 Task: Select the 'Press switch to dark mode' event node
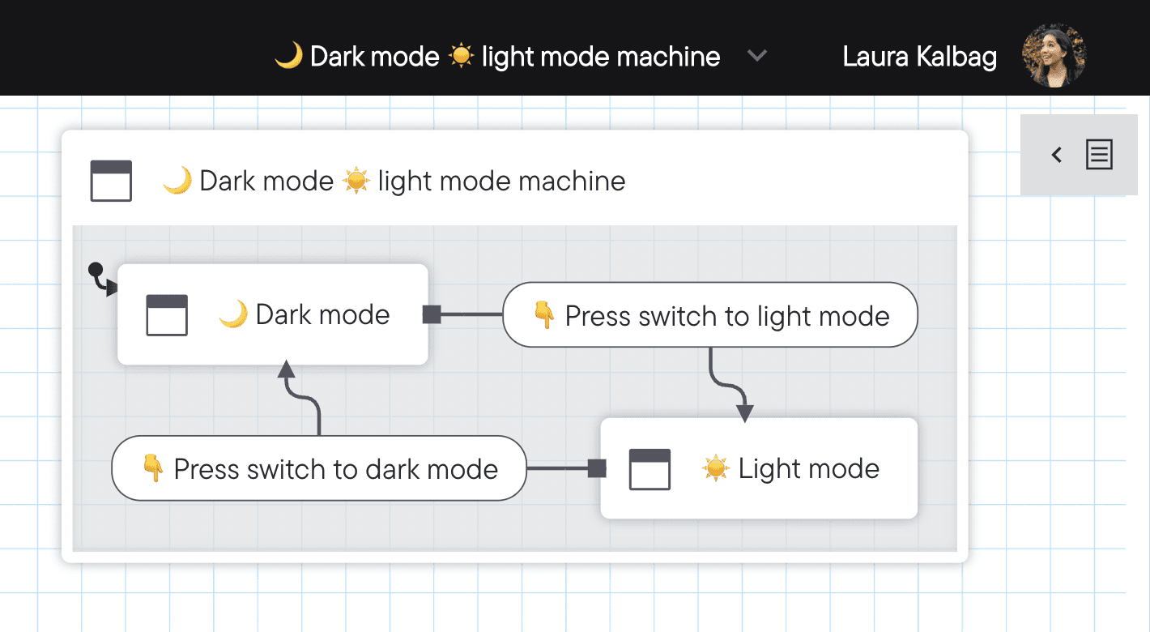tap(319, 468)
